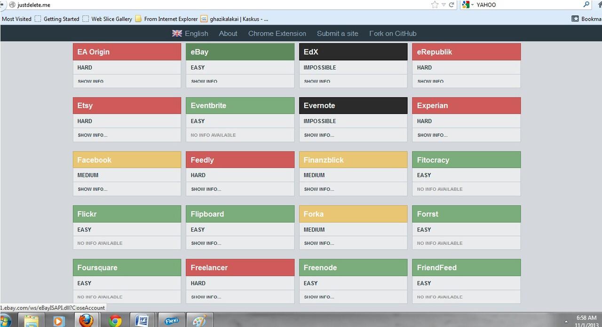The height and width of the screenshot is (327, 602).
Task: Click the MEDIUM label under Facebook
Action: point(88,175)
